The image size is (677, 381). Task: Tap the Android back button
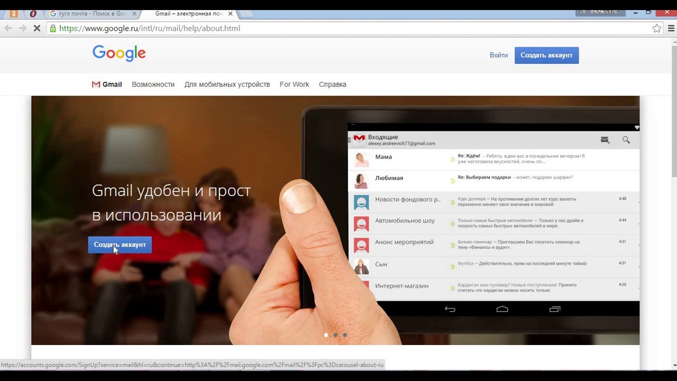[450, 309]
